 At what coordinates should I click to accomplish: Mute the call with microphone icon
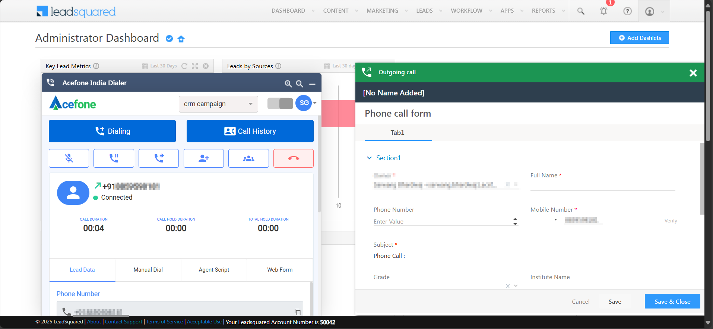69,158
